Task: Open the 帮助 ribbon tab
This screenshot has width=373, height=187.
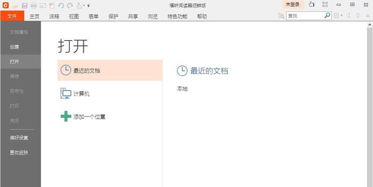Action: pos(202,16)
